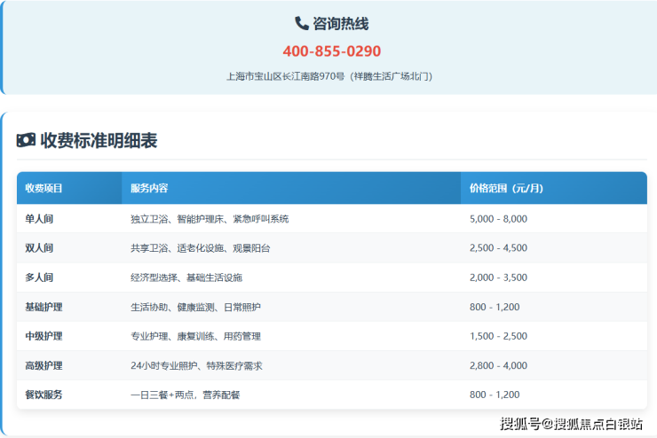Click the 双人间 row label
Image resolution: width=657 pixels, height=438 pixels.
(x=40, y=248)
